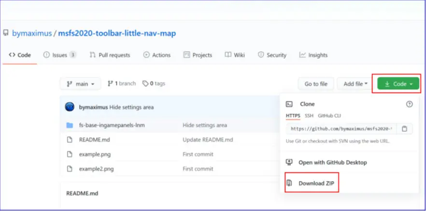Click the Insights tab graph icon
The width and height of the screenshot is (426, 211).
coord(302,55)
